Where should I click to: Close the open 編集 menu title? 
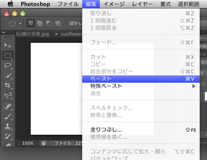tap(91, 4)
